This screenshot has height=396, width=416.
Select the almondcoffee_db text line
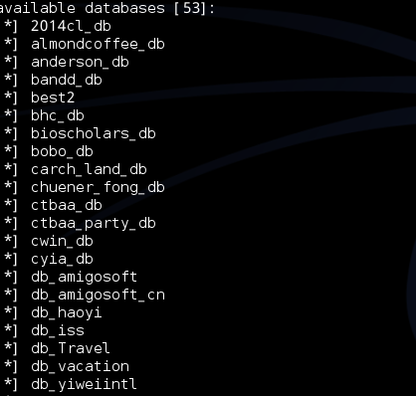pyautogui.click(x=98, y=44)
